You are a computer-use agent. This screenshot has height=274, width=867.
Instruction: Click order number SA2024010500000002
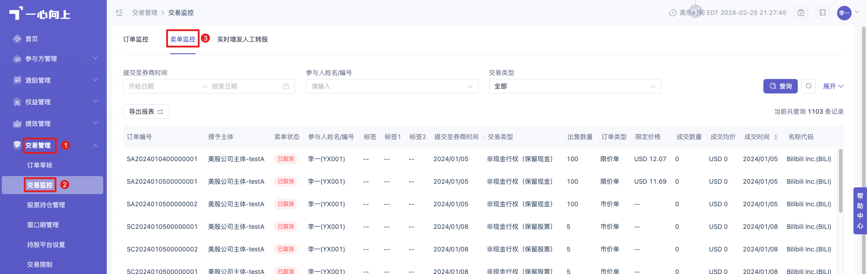point(162,204)
